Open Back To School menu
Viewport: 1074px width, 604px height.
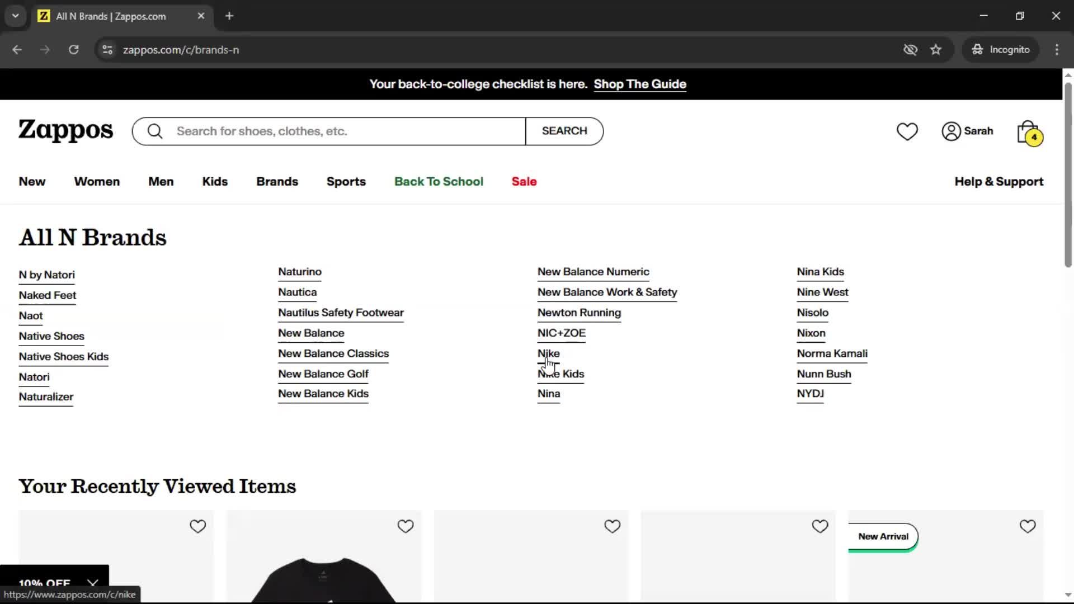(439, 182)
